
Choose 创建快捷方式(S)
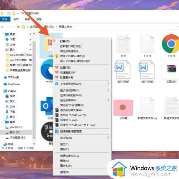point(82,156)
